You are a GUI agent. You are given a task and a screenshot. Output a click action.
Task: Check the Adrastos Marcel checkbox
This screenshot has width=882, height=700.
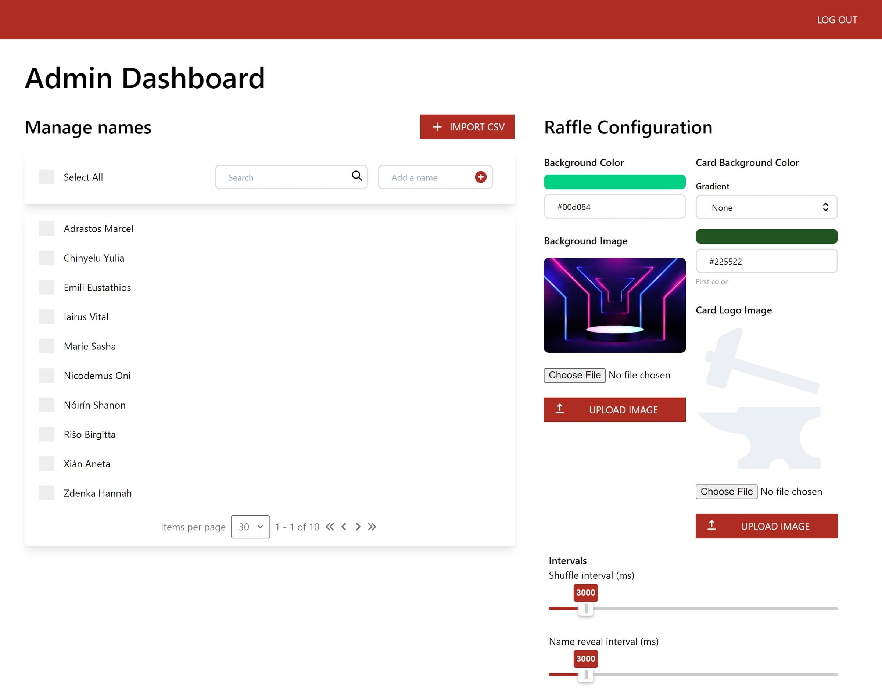(x=46, y=228)
